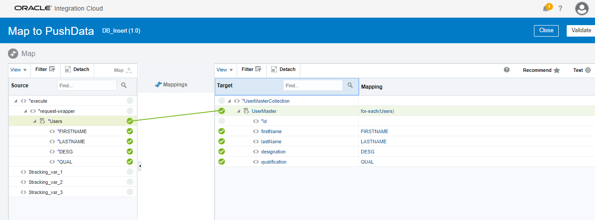Click the Validate button
This screenshot has width=595, height=220.
[581, 30]
